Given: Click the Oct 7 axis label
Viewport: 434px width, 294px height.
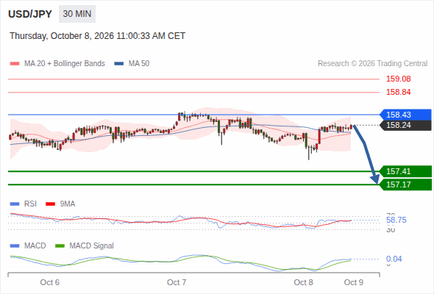Looking at the screenshot, I should pos(177,282).
